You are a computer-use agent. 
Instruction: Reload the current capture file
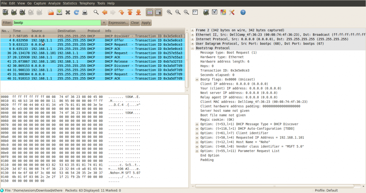pyautogui.click(x=76, y=12)
